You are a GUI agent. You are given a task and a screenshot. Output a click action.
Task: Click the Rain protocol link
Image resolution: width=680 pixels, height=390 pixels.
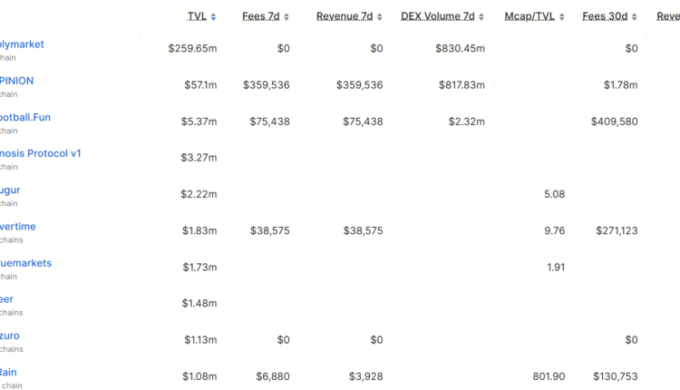pyautogui.click(x=8, y=372)
